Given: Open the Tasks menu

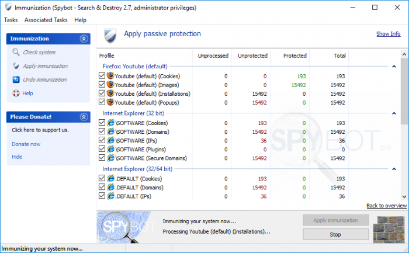Looking at the screenshot, I should [x=11, y=20].
